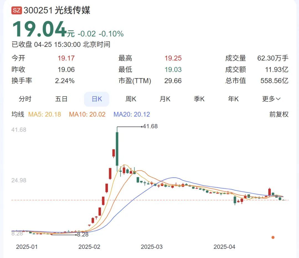Click the 均线 moving average label

click(x=18, y=114)
